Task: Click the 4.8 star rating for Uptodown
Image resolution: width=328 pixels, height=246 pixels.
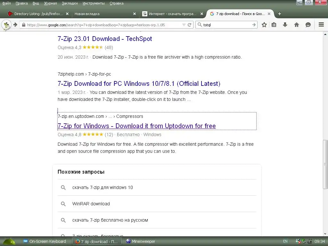Action: point(93,134)
